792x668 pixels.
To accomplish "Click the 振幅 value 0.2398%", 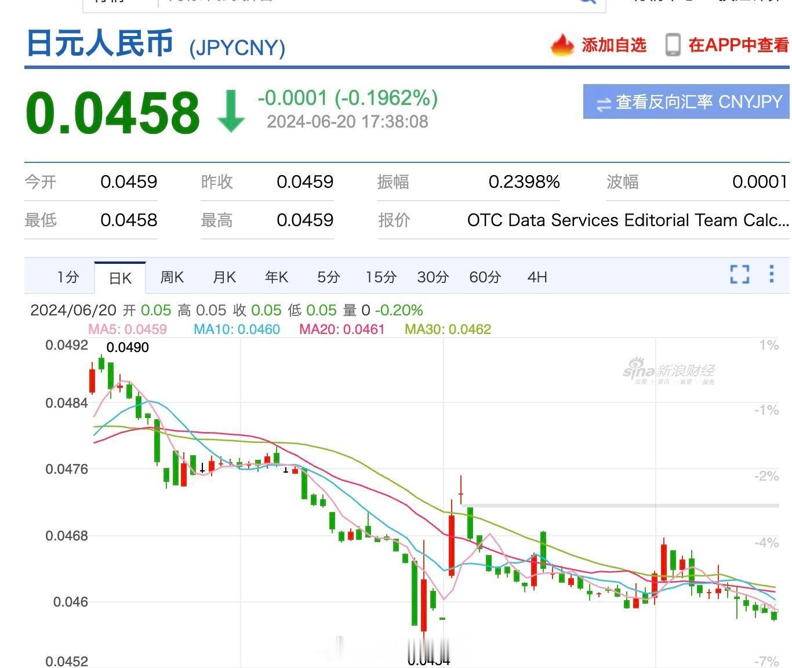I will pos(524,182).
